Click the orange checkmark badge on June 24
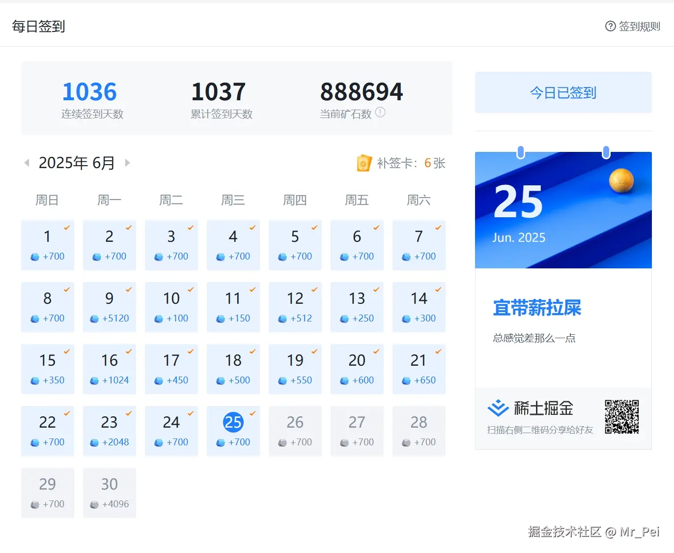This screenshot has width=674, height=553. 191,414
